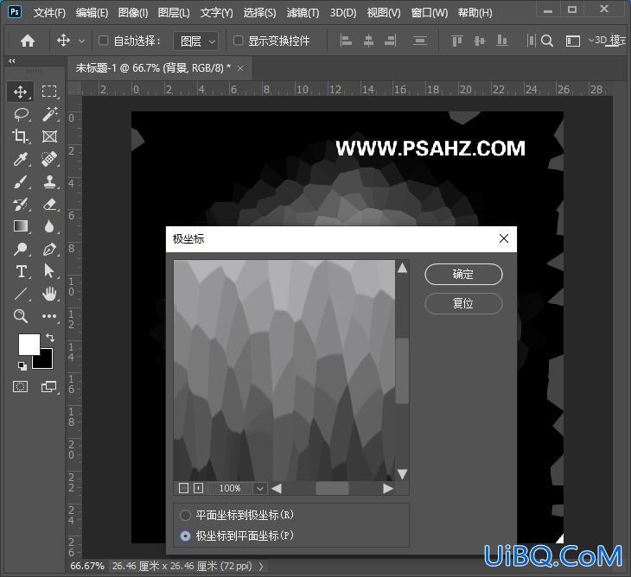Close the 未标题-1 document tab
The height and width of the screenshot is (577, 631).
(x=240, y=68)
